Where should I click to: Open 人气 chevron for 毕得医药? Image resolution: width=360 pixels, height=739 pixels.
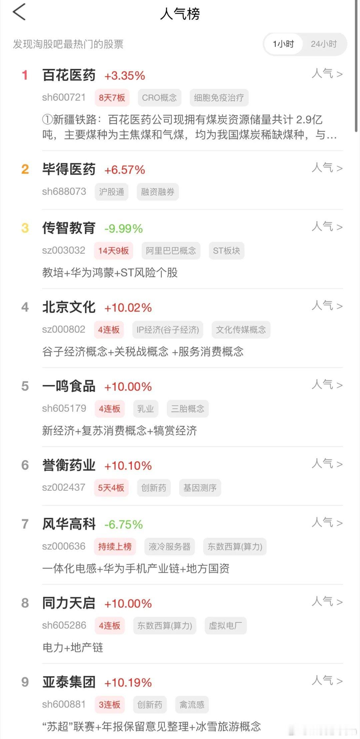pos(327,168)
